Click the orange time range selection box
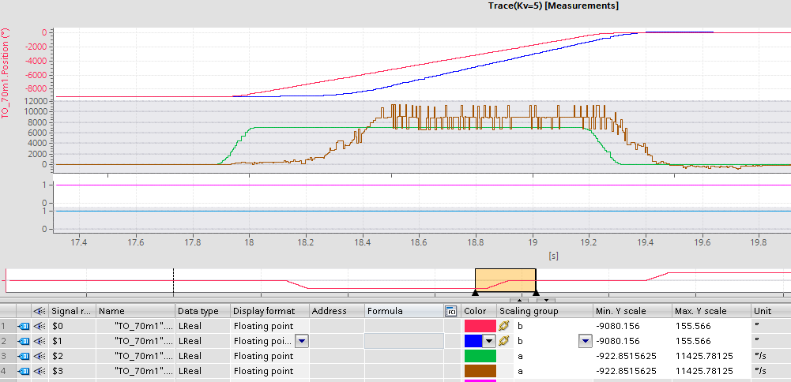Viewport: 791px width, 382px height. [505, 281]
